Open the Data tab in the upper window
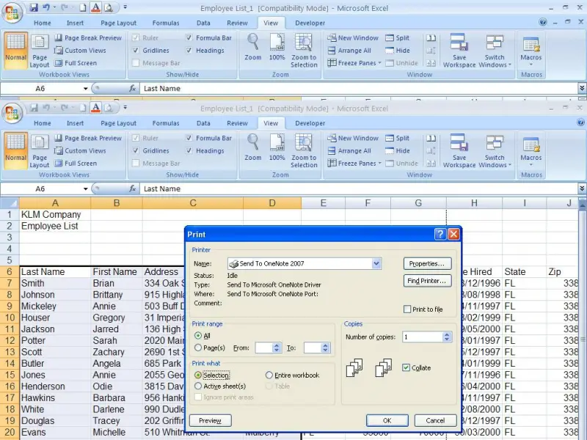Image resolution: width=587 pixels, height=440 pixels. tap(203, 23)
